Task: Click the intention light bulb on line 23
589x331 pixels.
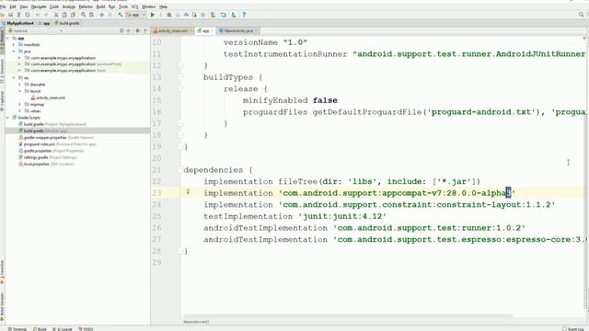Action: coord(188,192)
